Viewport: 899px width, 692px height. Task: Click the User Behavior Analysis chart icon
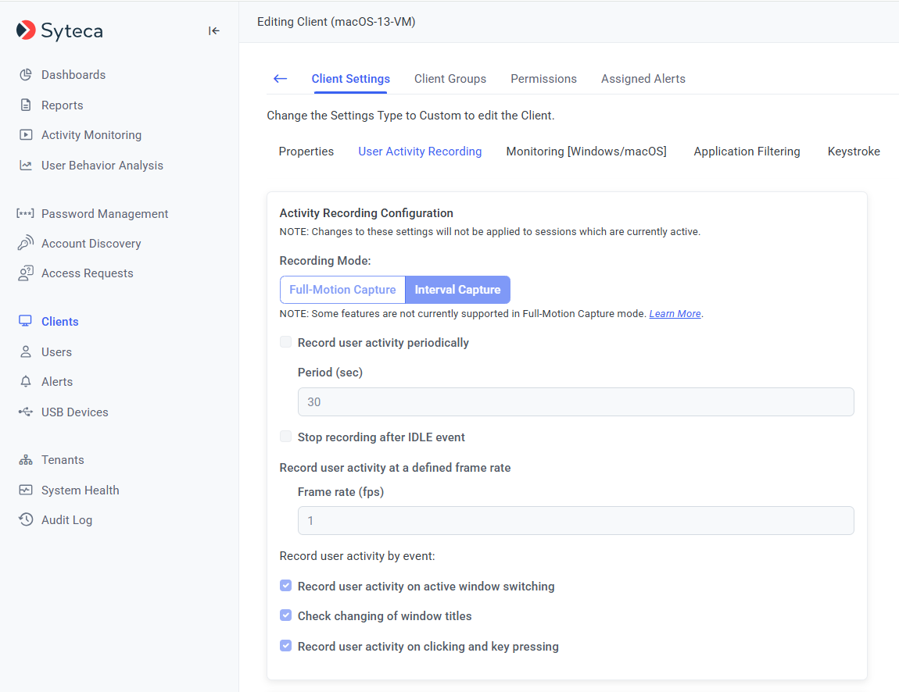26,166
